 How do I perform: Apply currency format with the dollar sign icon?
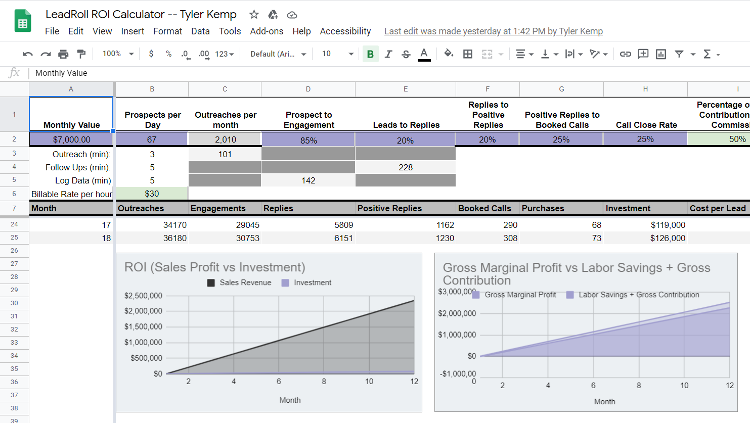click(x=151, y=54)
